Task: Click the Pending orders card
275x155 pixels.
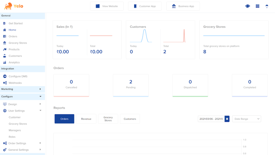Action: click(x=131, y=85)
